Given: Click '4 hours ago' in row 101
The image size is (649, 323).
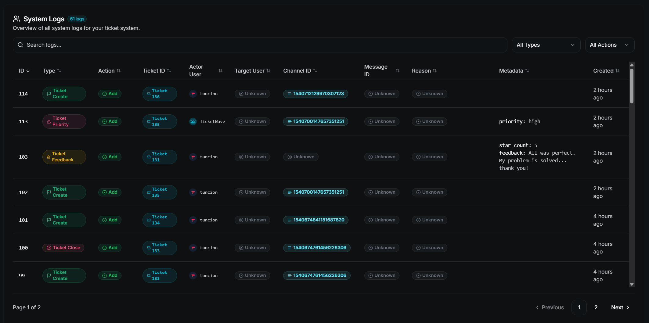Looking at the screenshot, I should pos(603,220).
